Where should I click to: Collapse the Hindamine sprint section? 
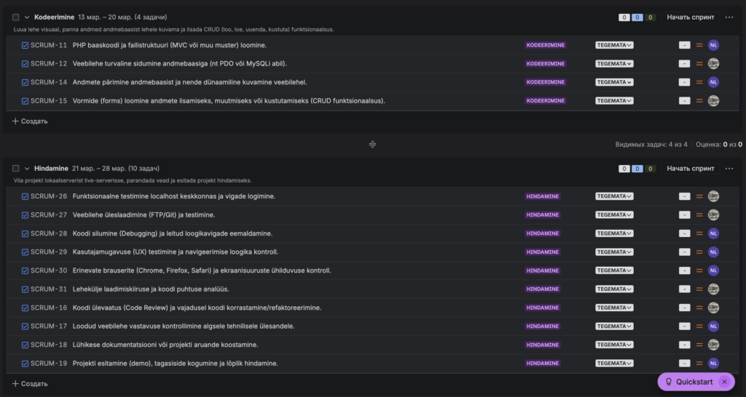tap(27, 168)
